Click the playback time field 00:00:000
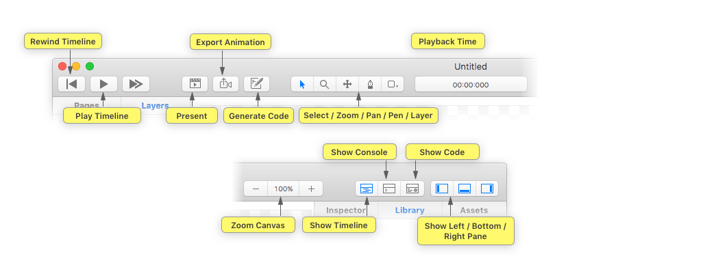Screen dimensions: 716x263 coord(471,85)
